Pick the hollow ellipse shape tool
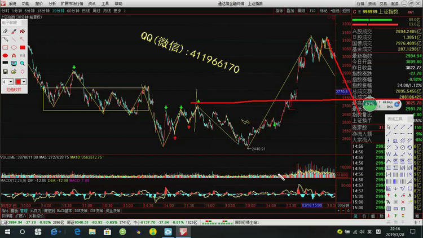Image resolution: width=423 pixels, height=238 pixels. 14,47
